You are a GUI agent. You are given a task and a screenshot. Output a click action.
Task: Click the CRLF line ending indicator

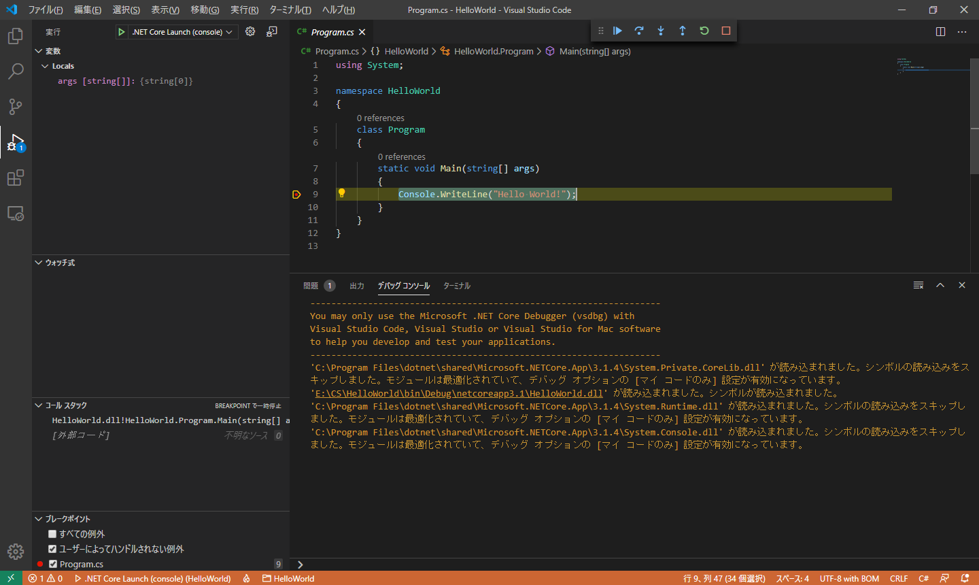[898, 579]
